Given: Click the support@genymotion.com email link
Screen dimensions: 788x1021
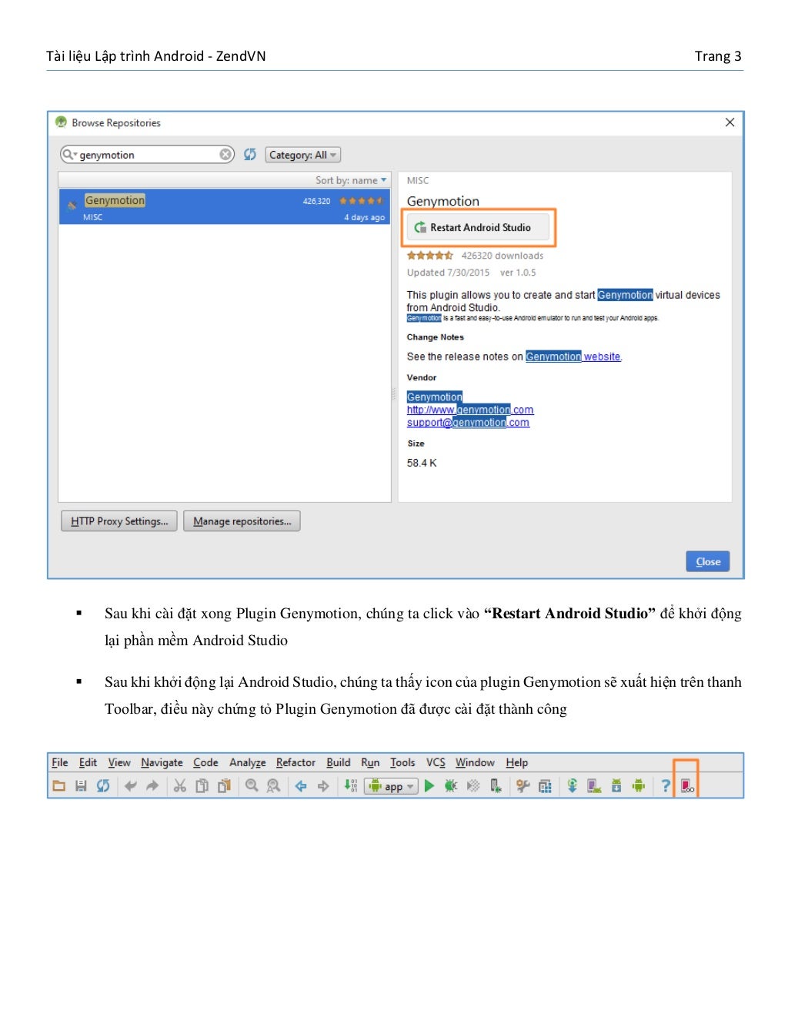Looking at the screenshot, I should pyautogui.click(x=468, y=423).
